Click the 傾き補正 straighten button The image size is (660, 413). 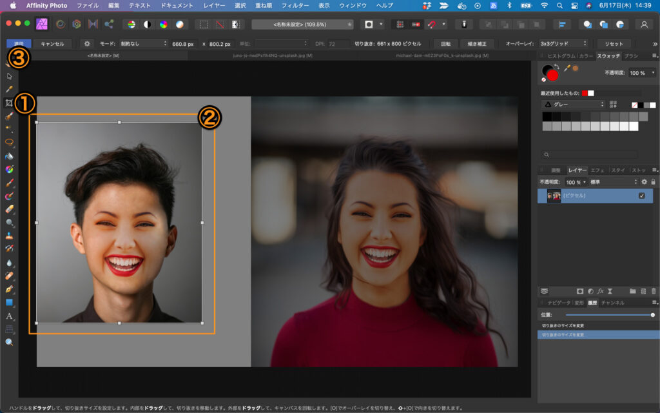coord(477,44)
